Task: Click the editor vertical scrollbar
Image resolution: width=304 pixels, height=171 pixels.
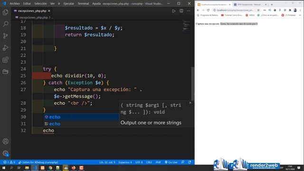Action: coord(193,84)
